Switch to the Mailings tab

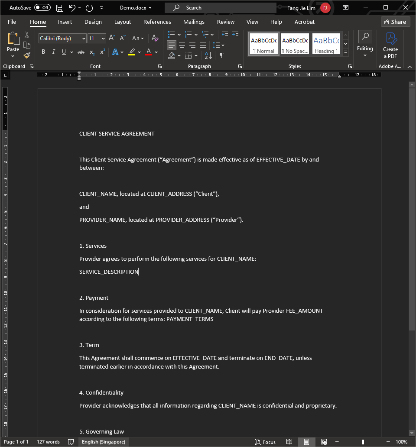(194, 22)
